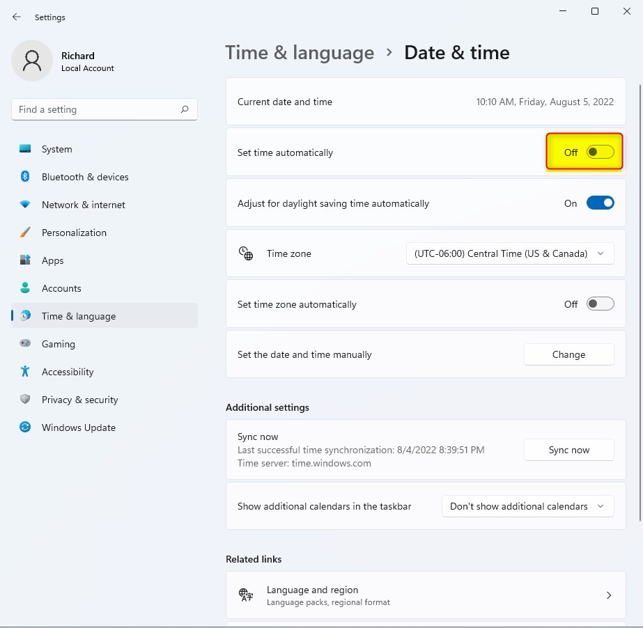Close the Settings window
This screenshot has width=643, height=628.
[x=627, y=11]
